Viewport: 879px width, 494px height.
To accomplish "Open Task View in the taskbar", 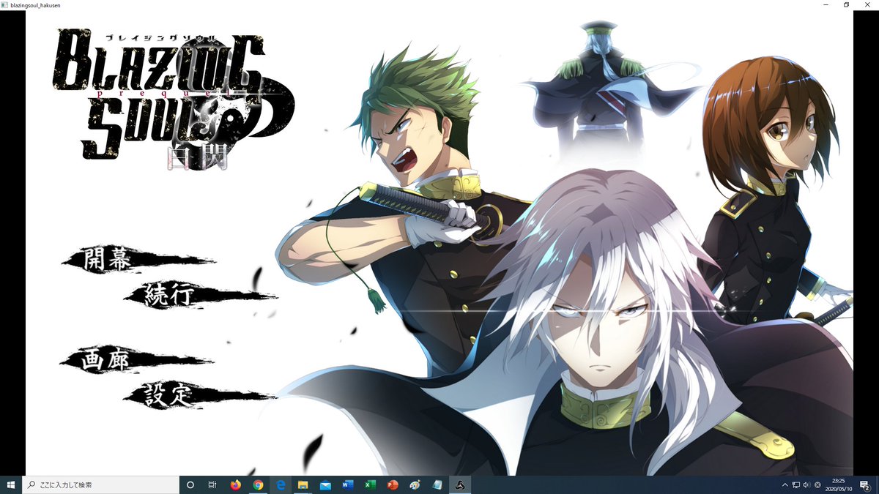I will (x=212, y=484).
